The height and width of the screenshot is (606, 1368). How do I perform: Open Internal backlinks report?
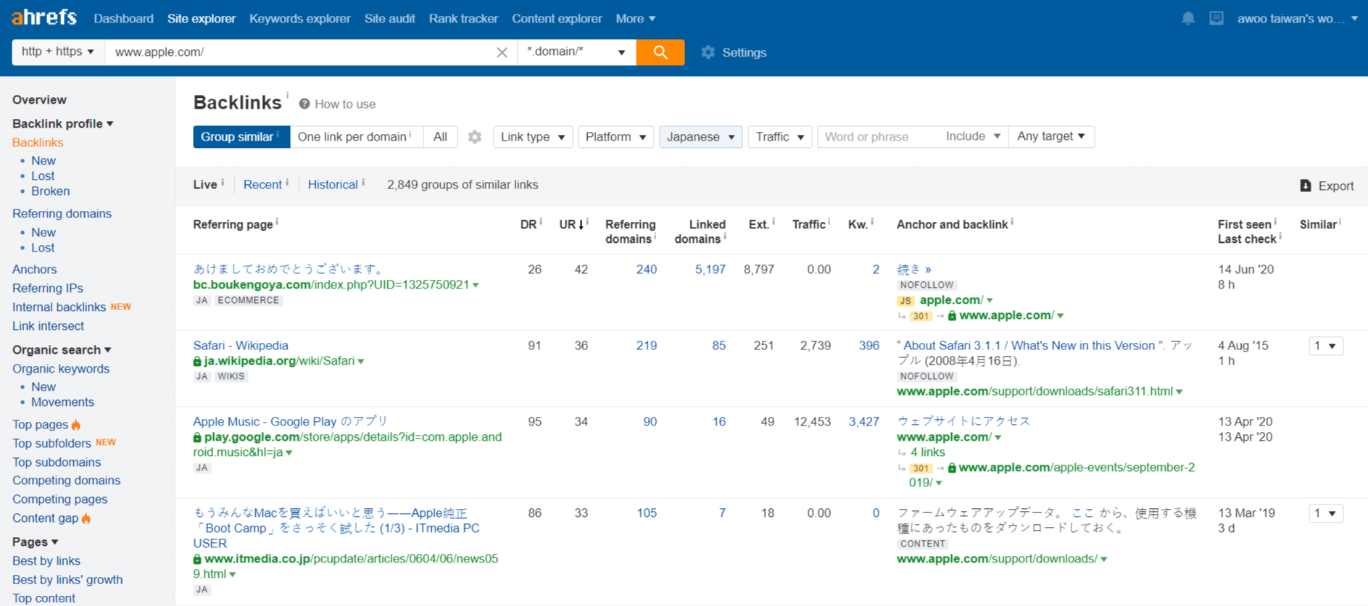(x=59, y=307)
